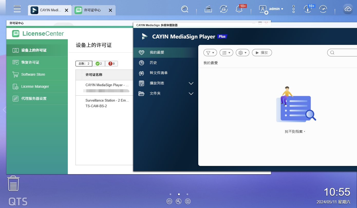Open the list view dropdown in MediaSign toolbar
The image size is (357, 208).
coord(226,53)
